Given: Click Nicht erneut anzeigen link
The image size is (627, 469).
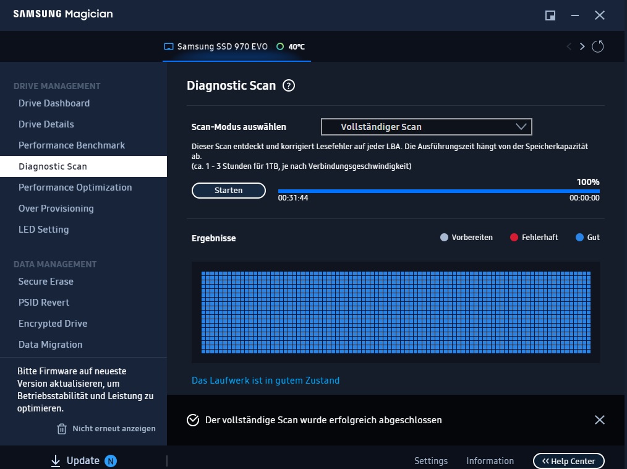Looking at the screenshot, I should [x=114, y=429].
